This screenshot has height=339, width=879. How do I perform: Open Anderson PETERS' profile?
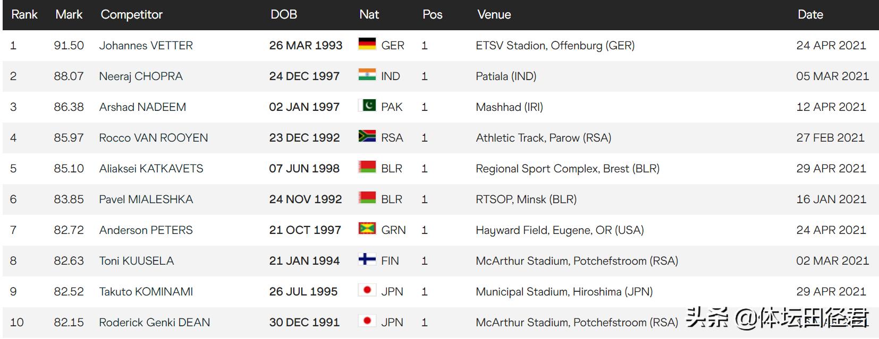146,230
